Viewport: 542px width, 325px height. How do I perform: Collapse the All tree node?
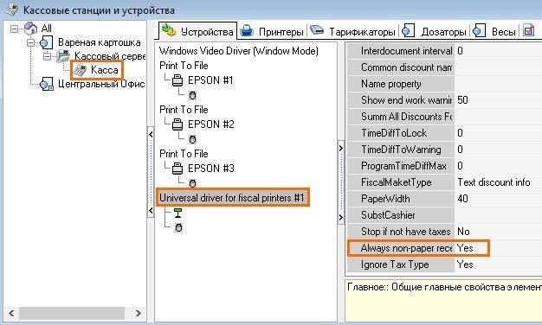tap(14, 29)
